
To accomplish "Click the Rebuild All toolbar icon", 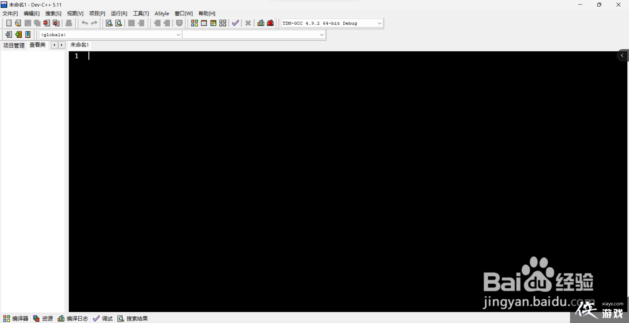I will pos(223,23).
